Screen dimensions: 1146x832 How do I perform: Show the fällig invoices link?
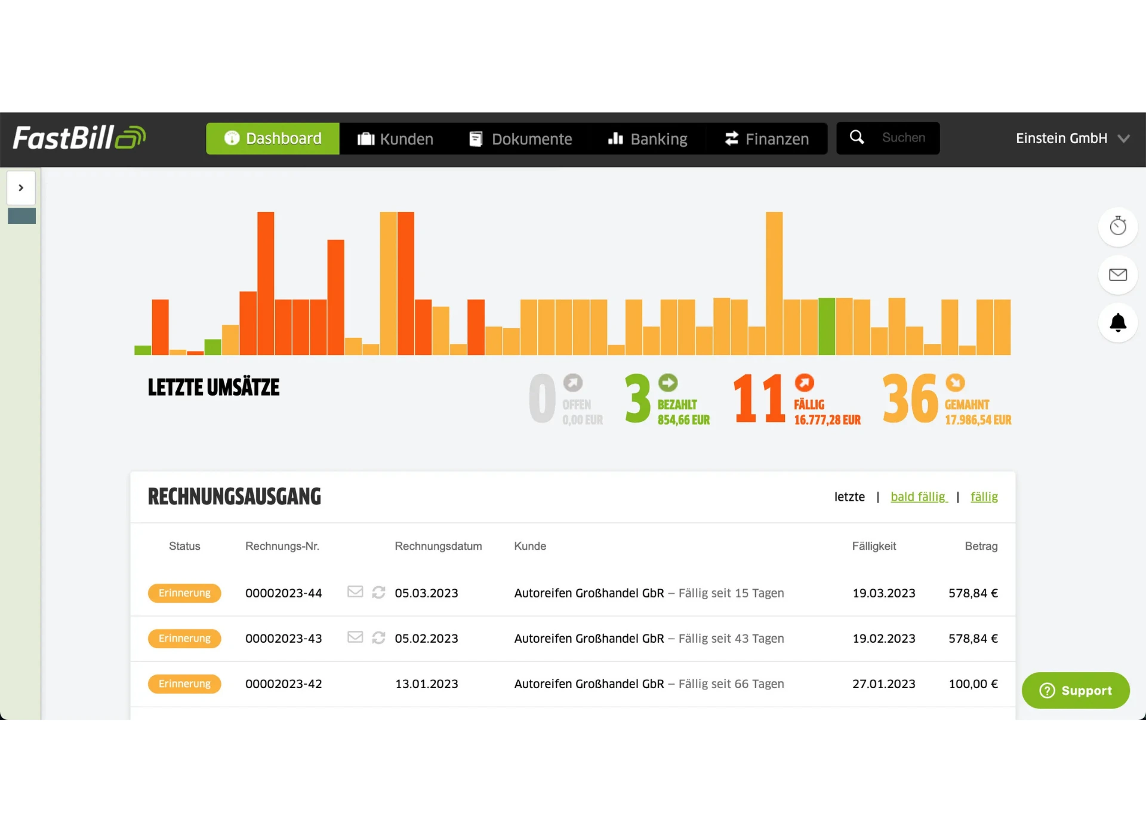coord(984,497)
